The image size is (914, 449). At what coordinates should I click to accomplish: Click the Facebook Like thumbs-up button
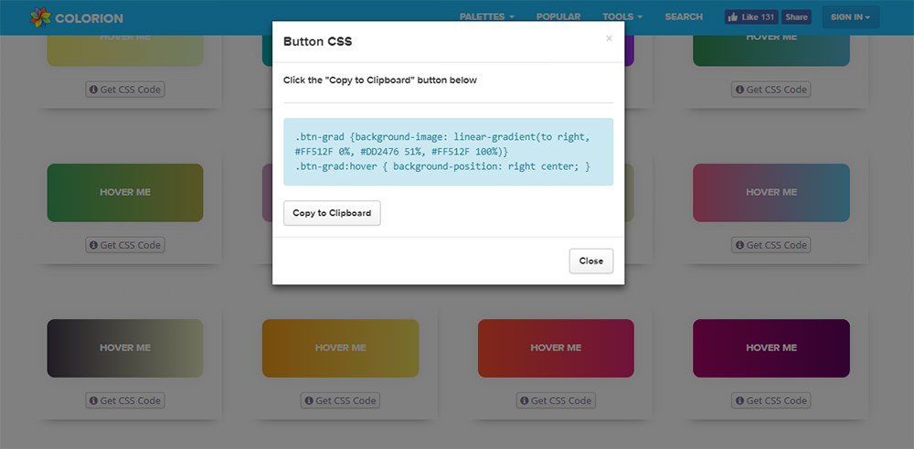click(751, 16)
